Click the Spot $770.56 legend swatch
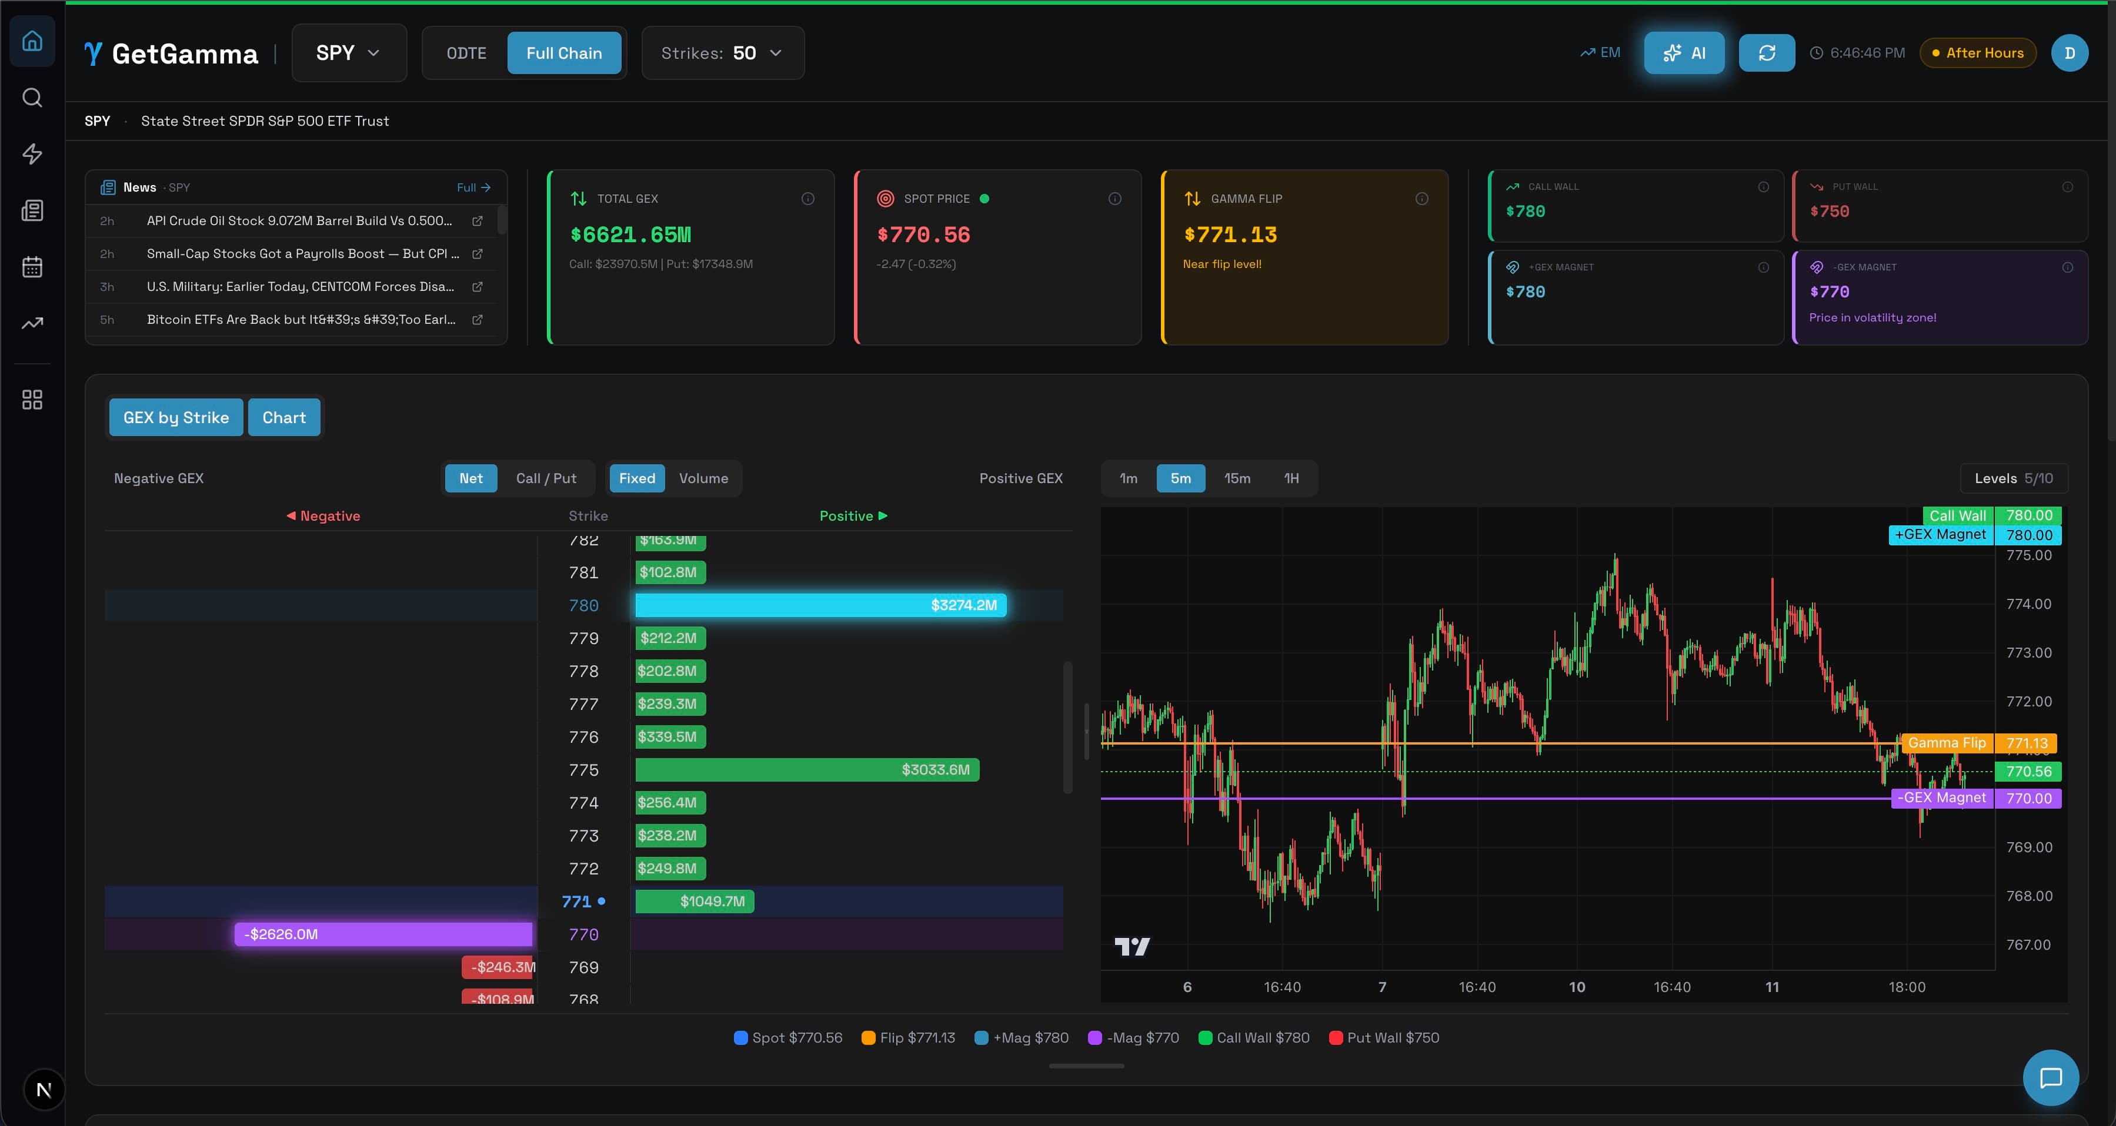 click(740, 1037)
